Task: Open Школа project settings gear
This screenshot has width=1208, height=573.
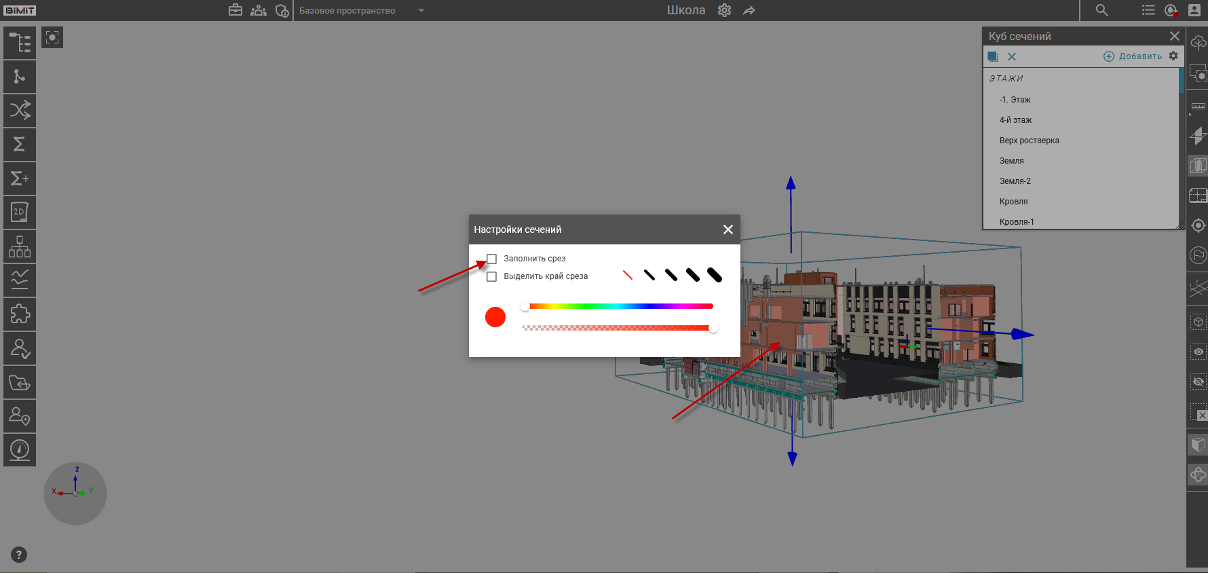Action: (x=724, y=11)
